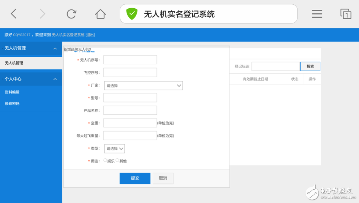
Task: Collapse the 无人机管理 sidebar section
Action: 55,48
